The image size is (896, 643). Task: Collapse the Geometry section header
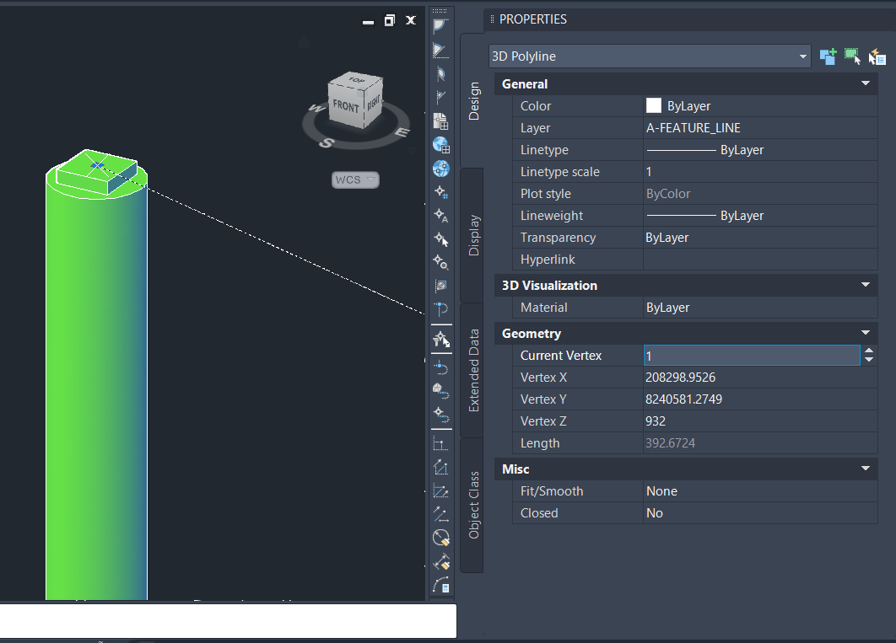[x=865, y=333]
